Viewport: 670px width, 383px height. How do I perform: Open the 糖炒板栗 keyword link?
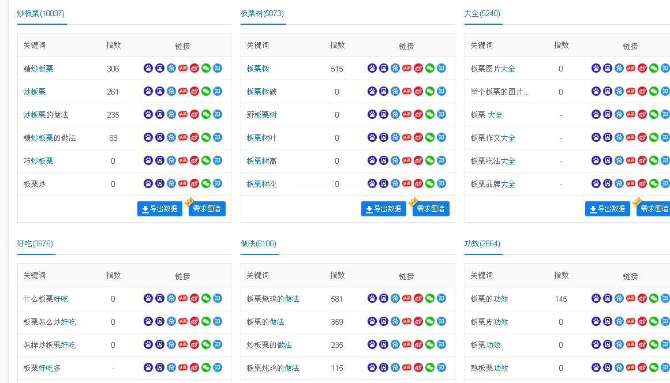point(38,69)
